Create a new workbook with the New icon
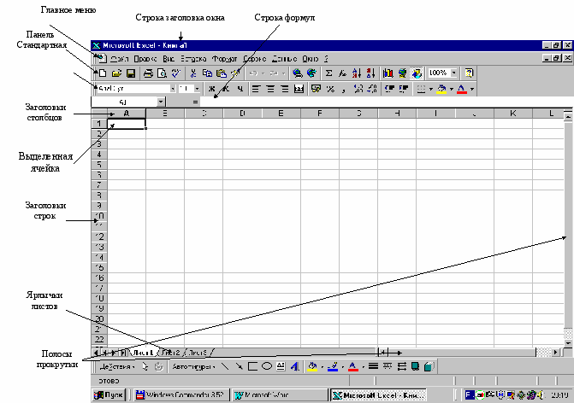This screenshot has width=574, height=403. tap(103, 73)
